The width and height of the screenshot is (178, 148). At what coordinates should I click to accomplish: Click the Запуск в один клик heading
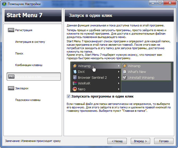[90, 16]
